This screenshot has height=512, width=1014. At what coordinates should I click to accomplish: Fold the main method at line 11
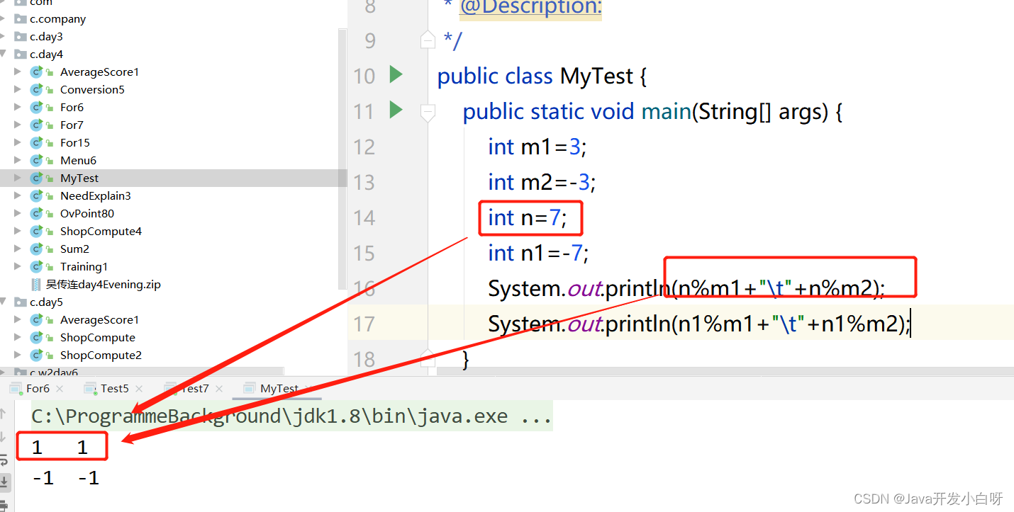pos(428,112)
